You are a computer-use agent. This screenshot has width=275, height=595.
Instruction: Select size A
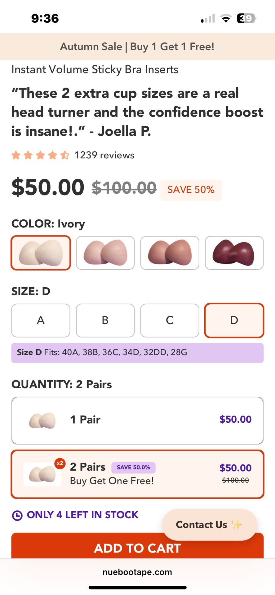pyautogui.click(x=41, y=320)
